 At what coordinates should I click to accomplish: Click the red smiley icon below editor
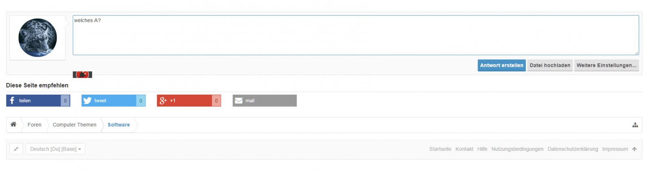82,75
